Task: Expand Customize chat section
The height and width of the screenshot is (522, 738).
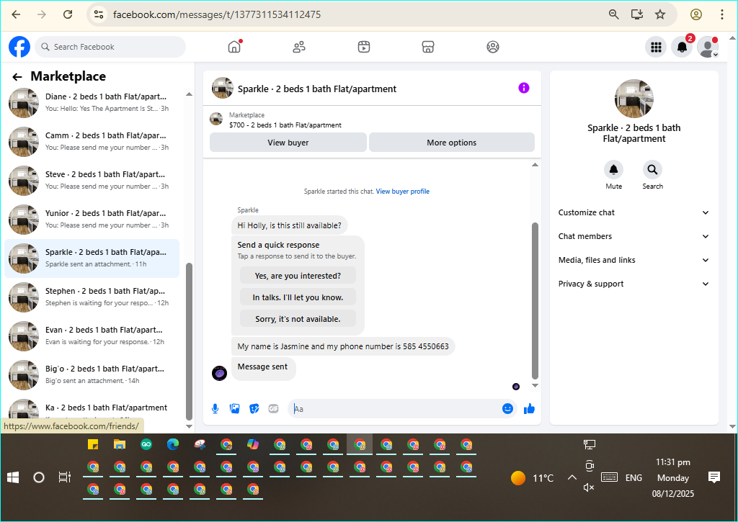Action: click(633, 212)
